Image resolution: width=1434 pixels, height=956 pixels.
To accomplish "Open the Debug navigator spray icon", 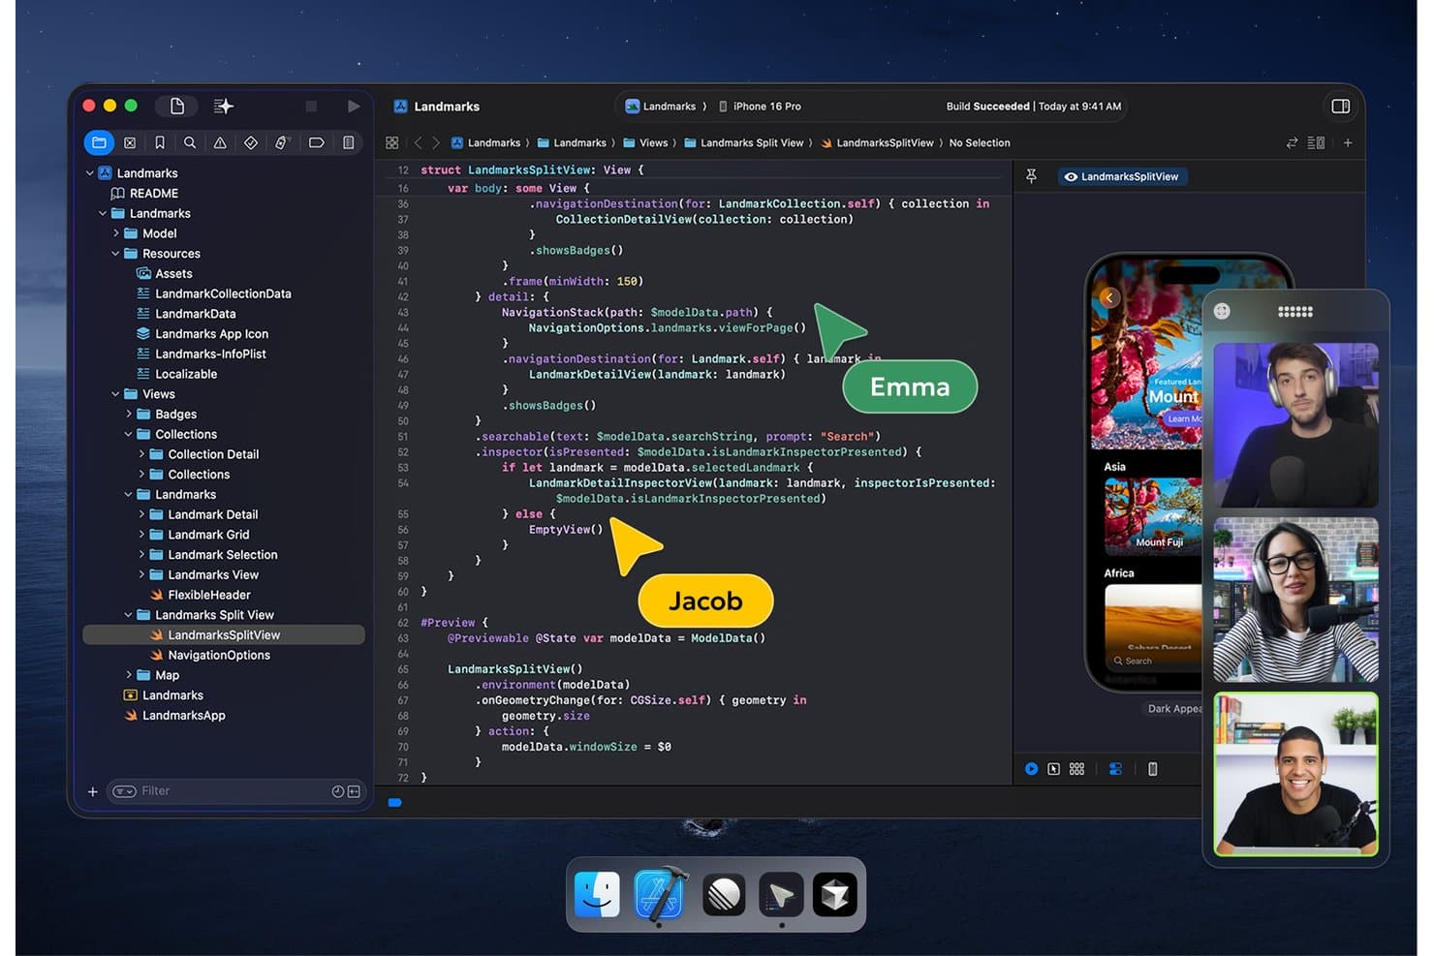I will pos(282,142).
